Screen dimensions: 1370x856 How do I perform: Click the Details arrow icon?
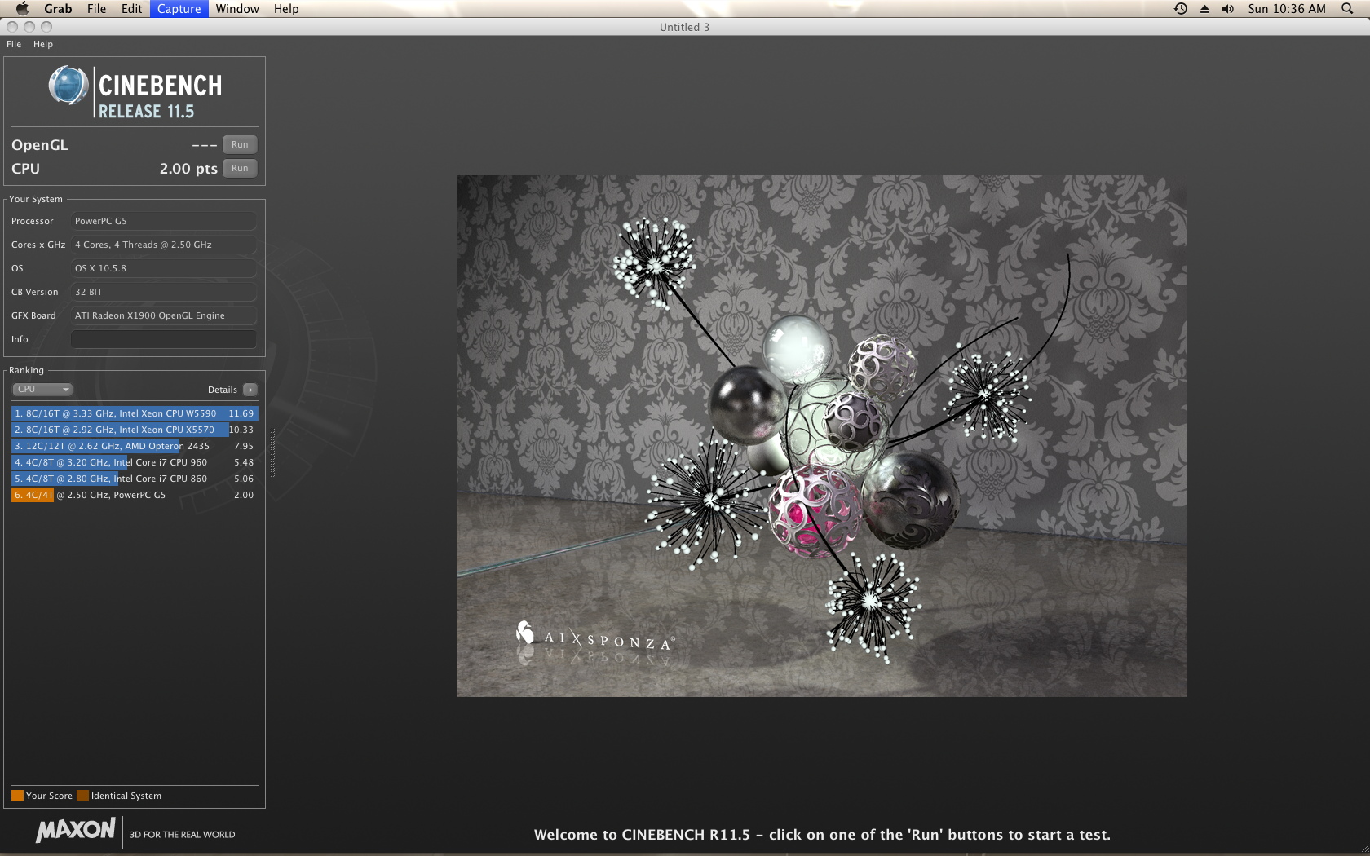250,390
